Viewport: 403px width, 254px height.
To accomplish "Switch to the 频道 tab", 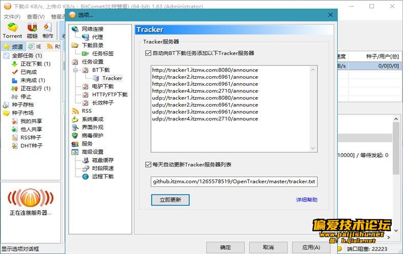I will tap(14, 46).
